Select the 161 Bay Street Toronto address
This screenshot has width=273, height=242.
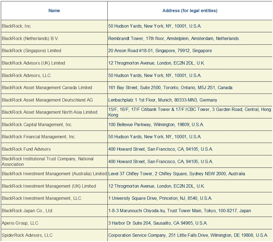[x=190, y=88]
